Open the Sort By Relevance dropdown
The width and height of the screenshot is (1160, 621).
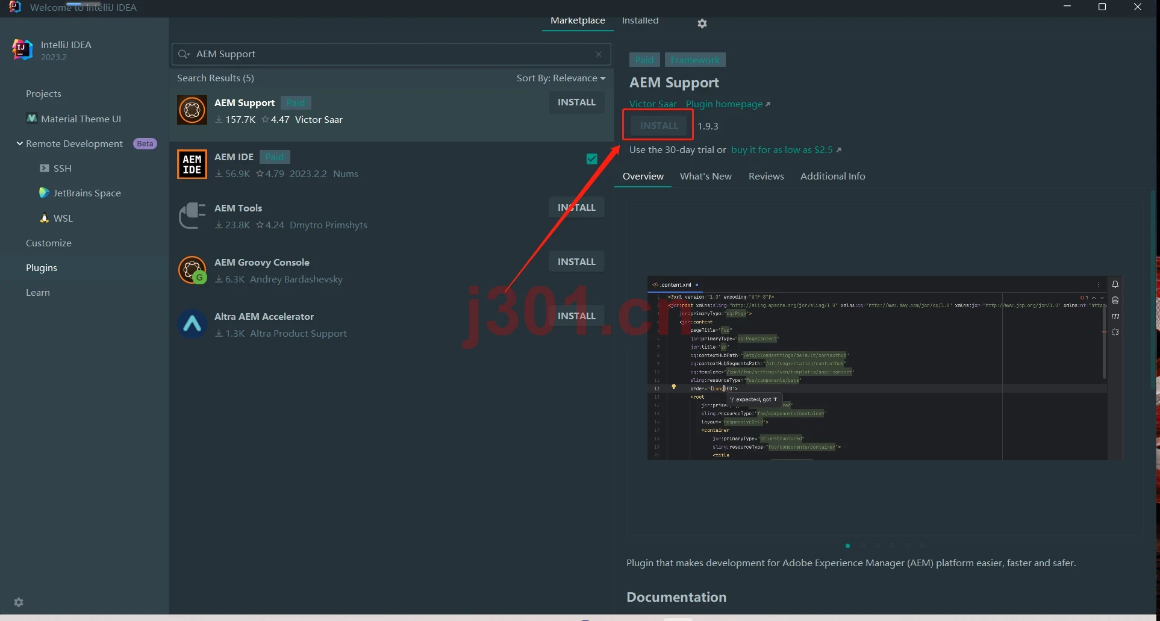pos(561,78)
